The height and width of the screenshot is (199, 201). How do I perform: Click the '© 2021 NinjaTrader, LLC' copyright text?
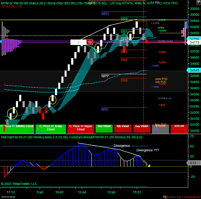(x=19, y=184)
